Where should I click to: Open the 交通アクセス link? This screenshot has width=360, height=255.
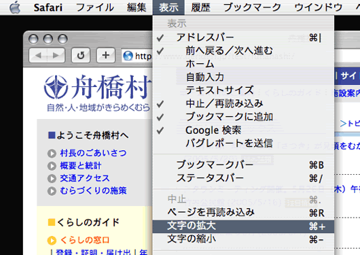click(x=85, y=178)
